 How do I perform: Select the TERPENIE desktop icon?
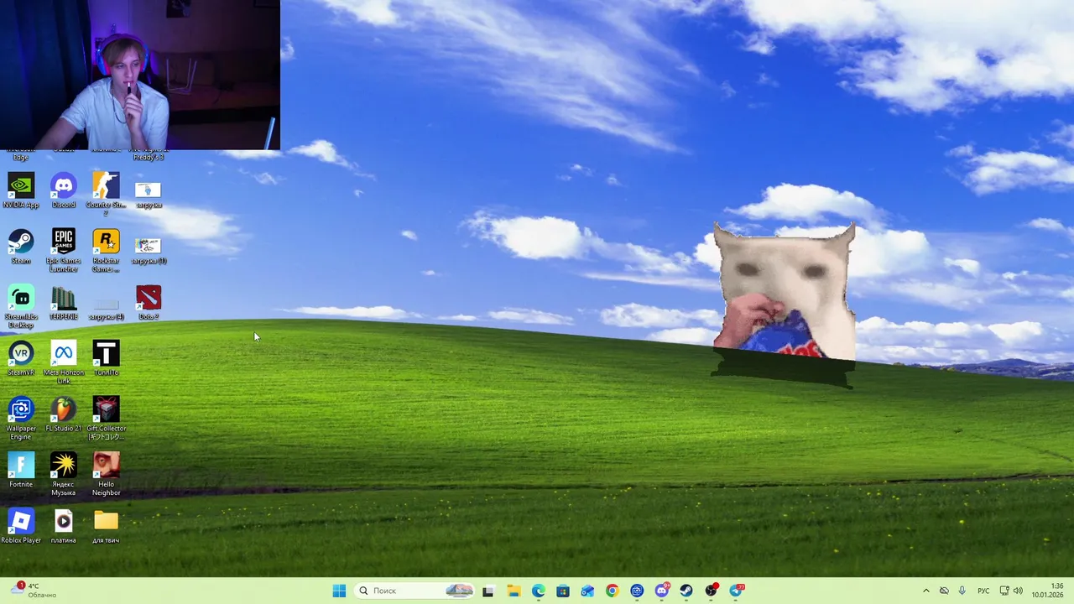tap(64, 303)
